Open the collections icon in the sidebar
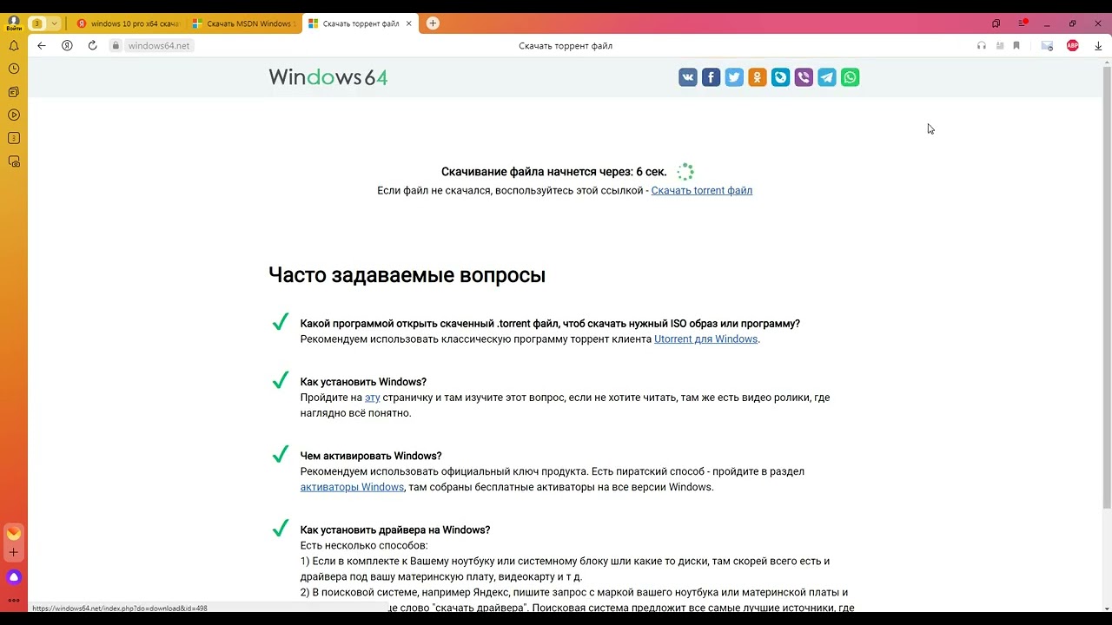This screenshot has height=625, width=1112. tap(14, 92)
